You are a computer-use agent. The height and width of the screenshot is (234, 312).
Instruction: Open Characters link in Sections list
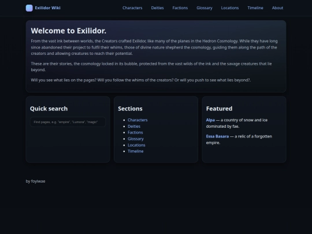point(138,120)
